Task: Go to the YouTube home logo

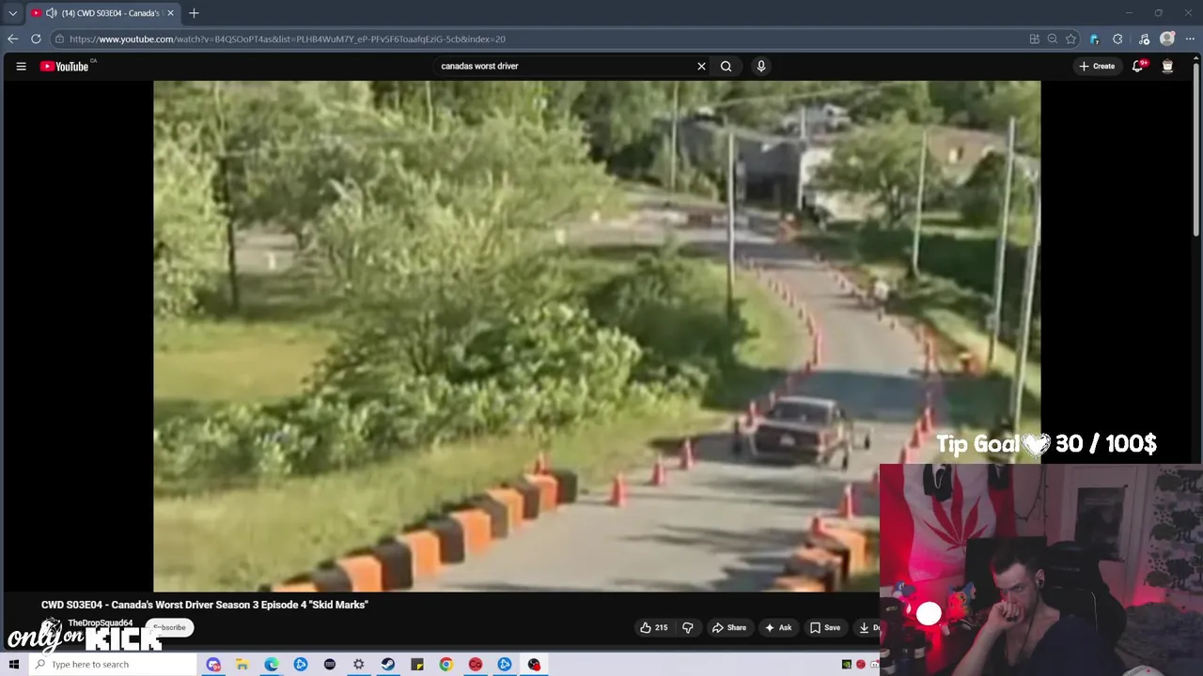Action: (64, 66)
